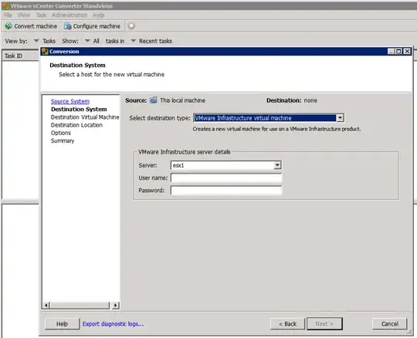Open the Help menu
This screenshot has width=417, height=338.
coord(98,15)
